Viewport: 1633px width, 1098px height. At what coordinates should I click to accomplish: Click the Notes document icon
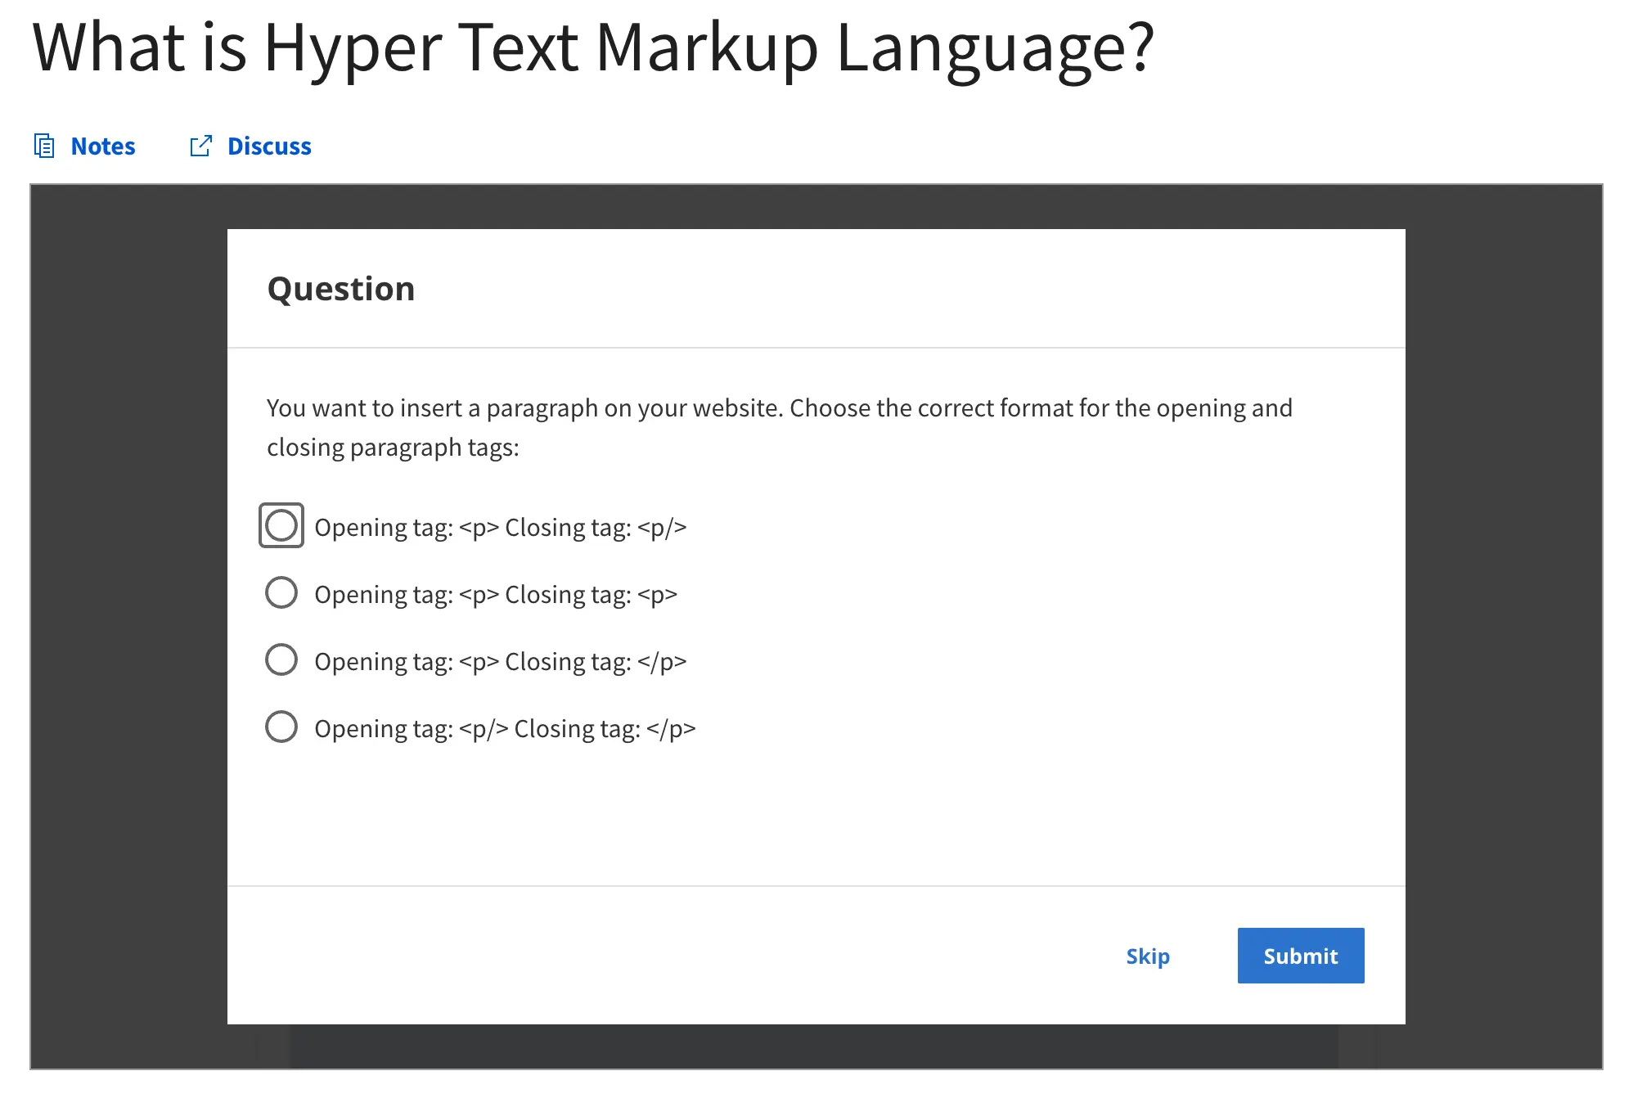tap(44, 146)
